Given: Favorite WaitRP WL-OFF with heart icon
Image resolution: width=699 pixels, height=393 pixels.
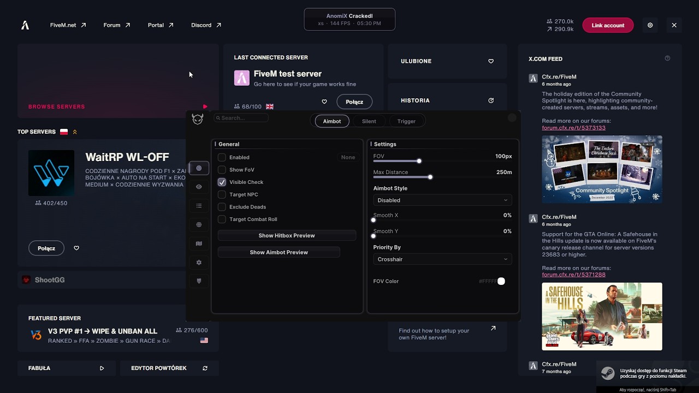Looking at the screenshot, I should pos(76,248).
